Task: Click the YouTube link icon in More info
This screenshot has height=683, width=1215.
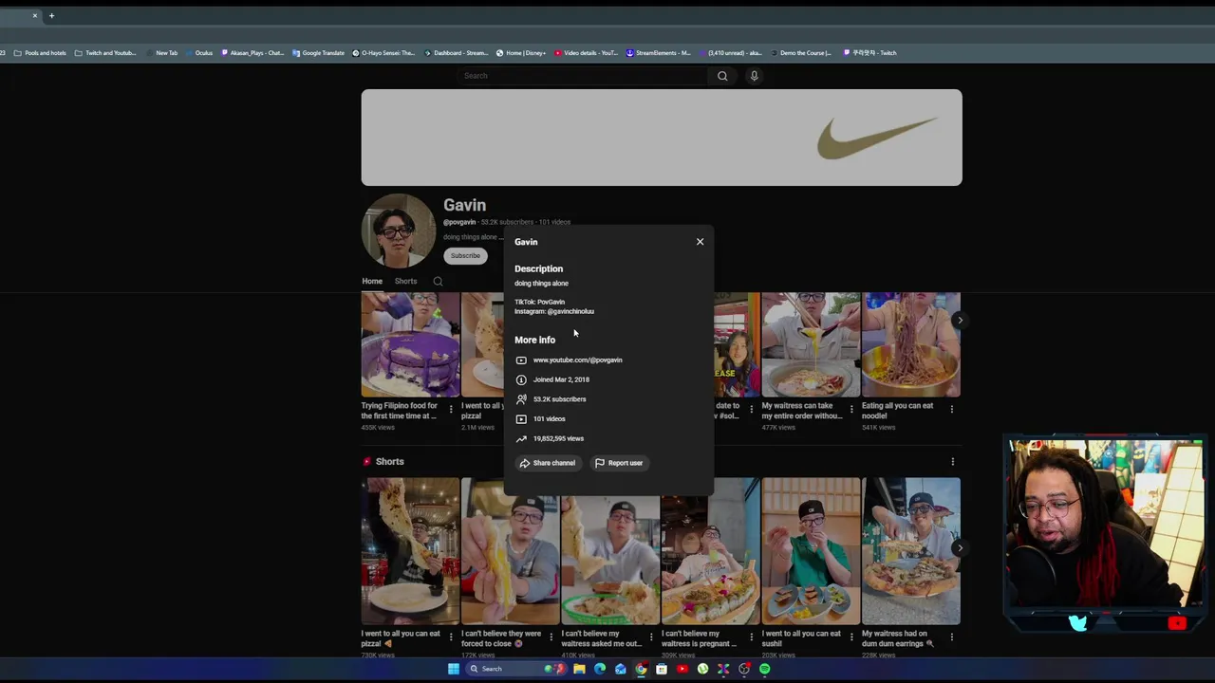Action: pyautogui.click(x=521, y=360)
